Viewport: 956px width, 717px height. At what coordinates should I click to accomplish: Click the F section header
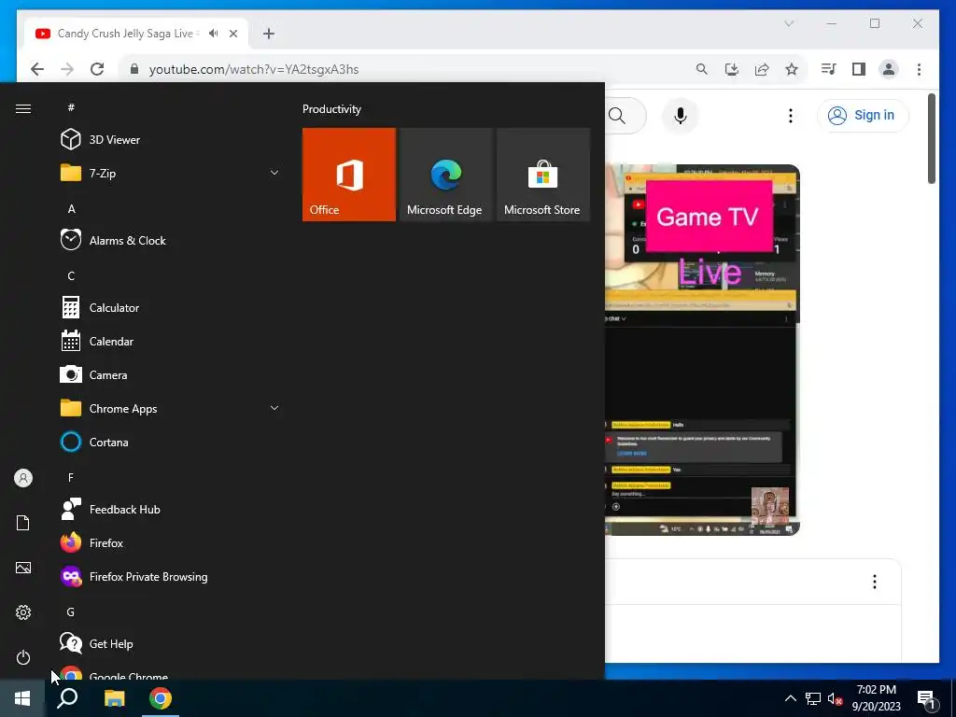[x=71, y=477]
